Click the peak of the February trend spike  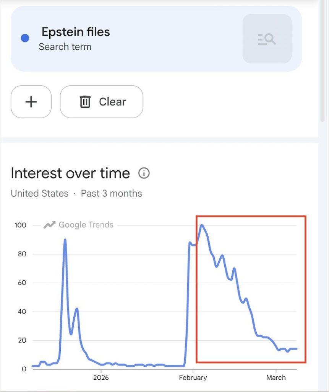coord(201,225)
